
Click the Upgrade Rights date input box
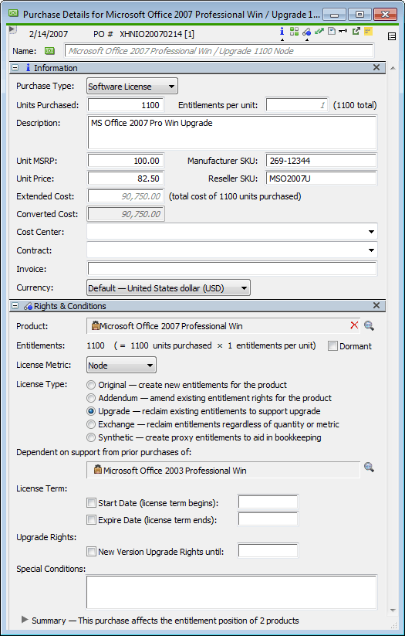tap(268, 551)
